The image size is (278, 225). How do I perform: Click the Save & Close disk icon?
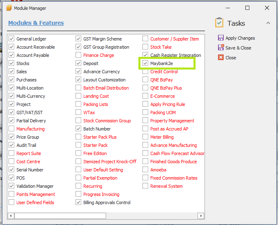point(221,47)
